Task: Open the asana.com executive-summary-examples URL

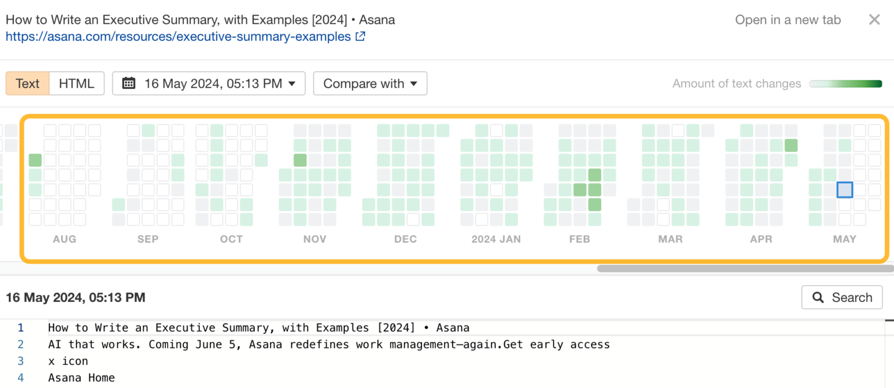Action: coord(178,37)
